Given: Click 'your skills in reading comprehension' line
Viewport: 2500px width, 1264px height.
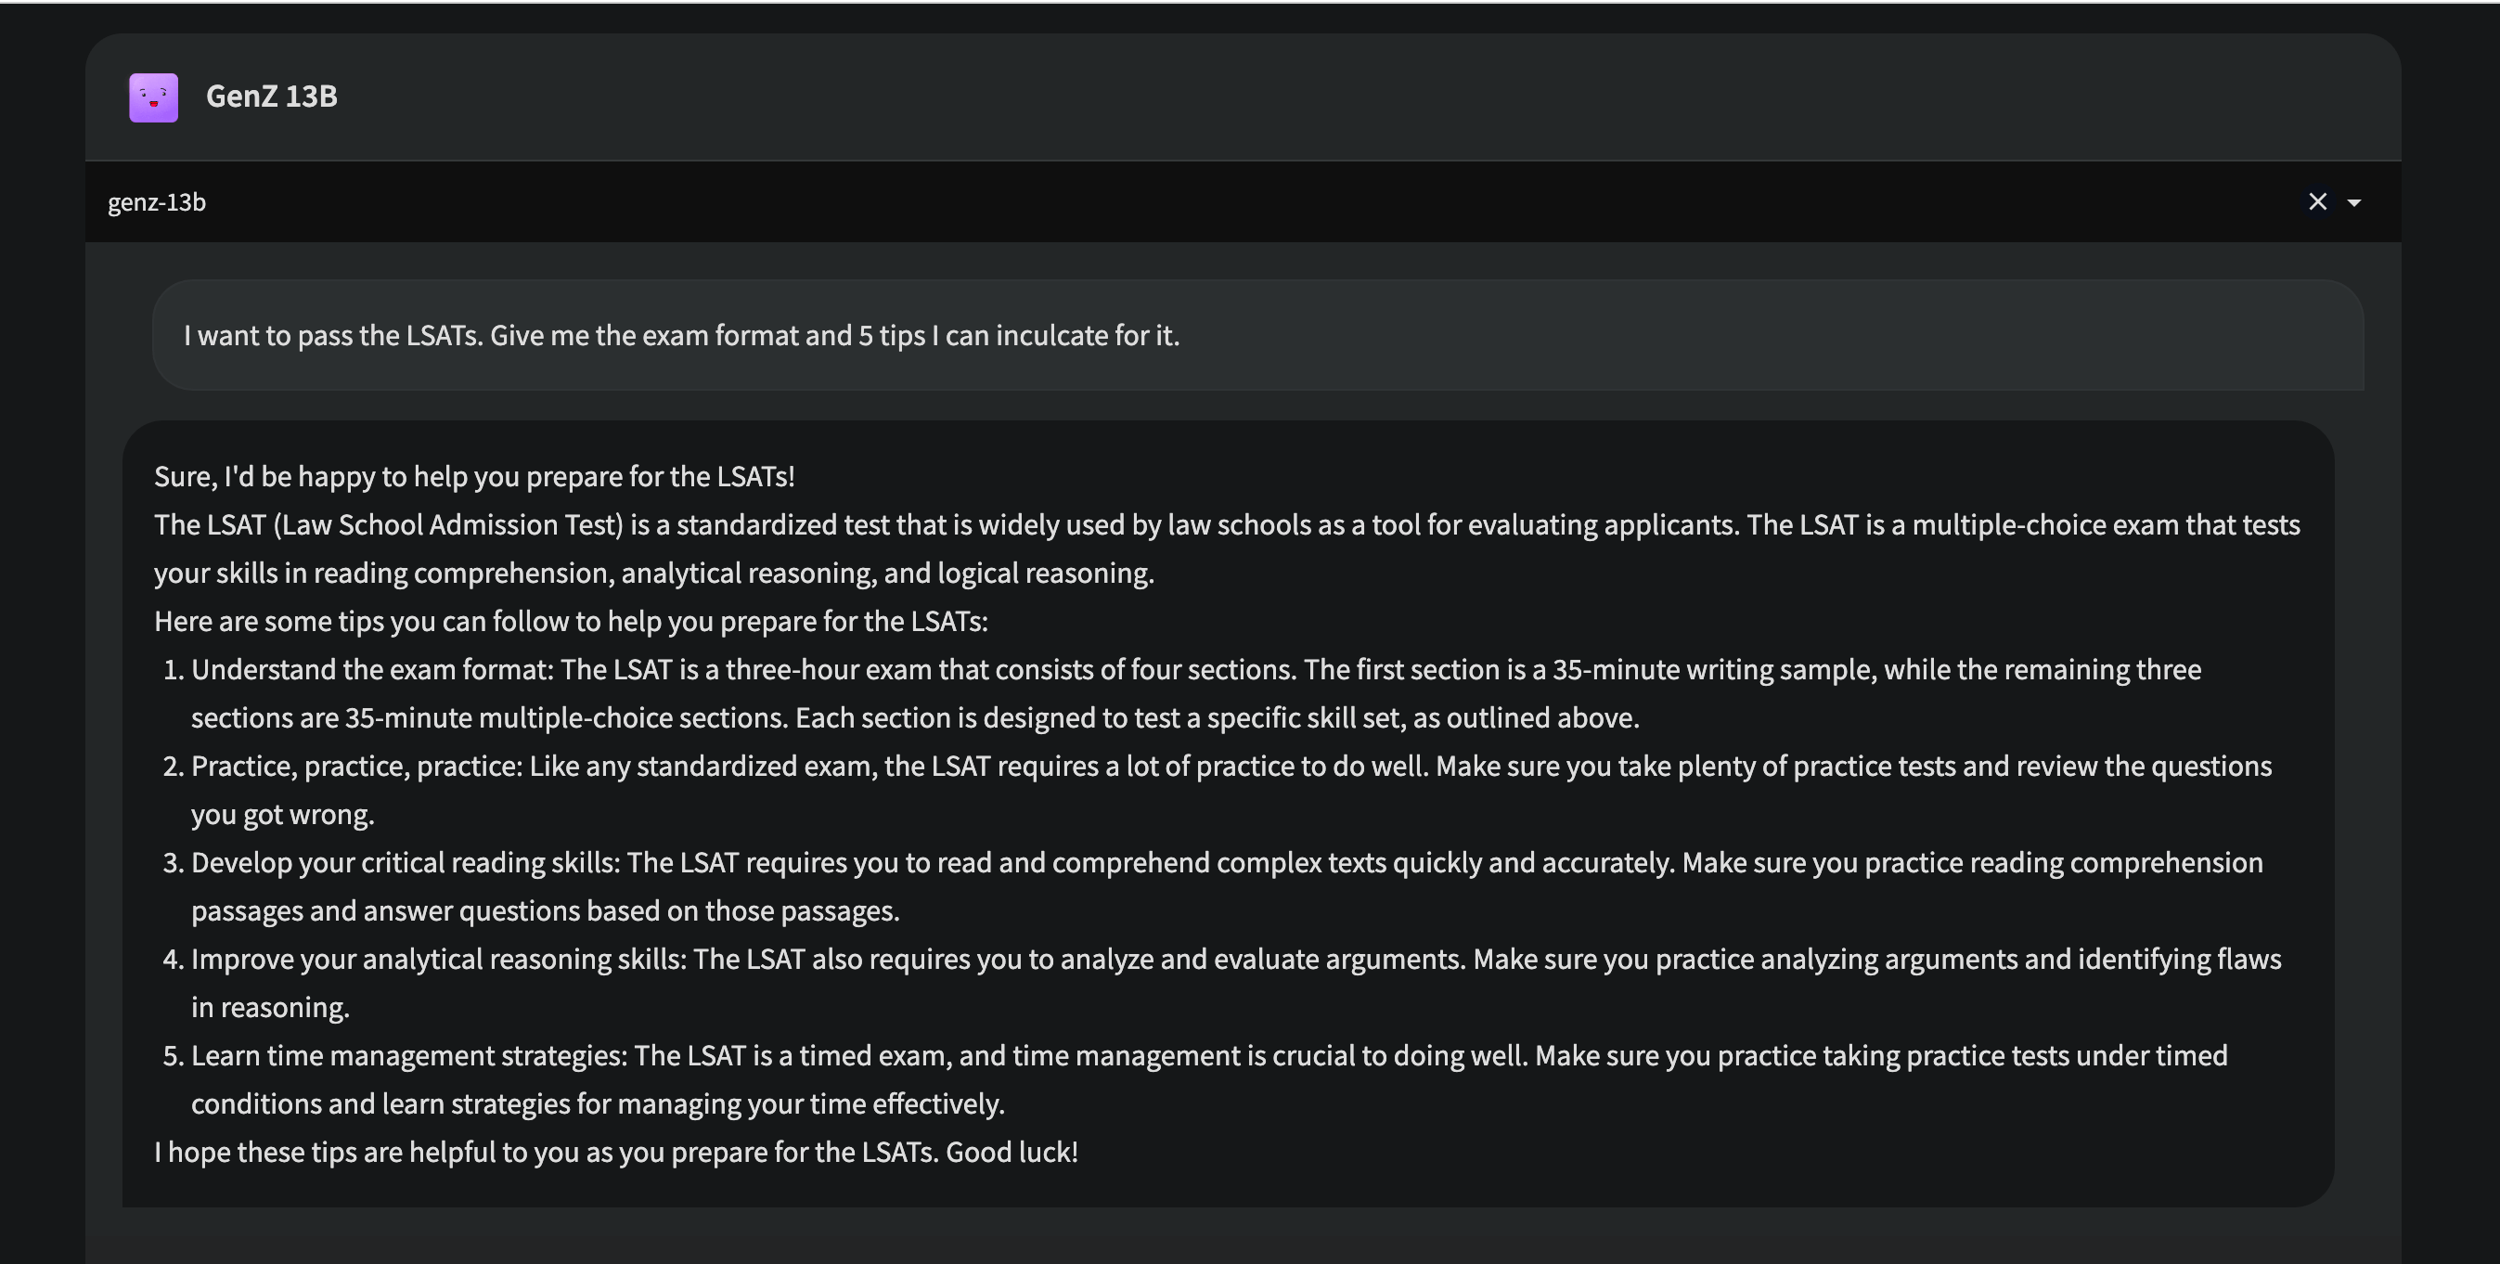Looking at the screenshot, I should point(654,573).
